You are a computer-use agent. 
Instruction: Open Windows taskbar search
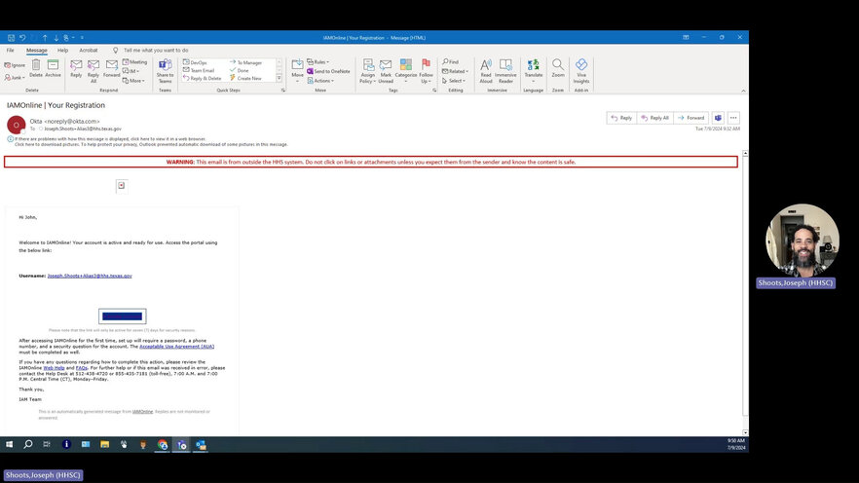pos(28,444)
